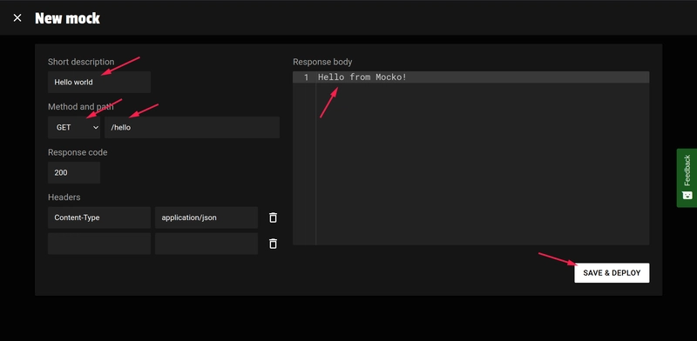This screenshot has width=697, height=341.
Task: Click the /hello path field
Action: click(192, 127)
